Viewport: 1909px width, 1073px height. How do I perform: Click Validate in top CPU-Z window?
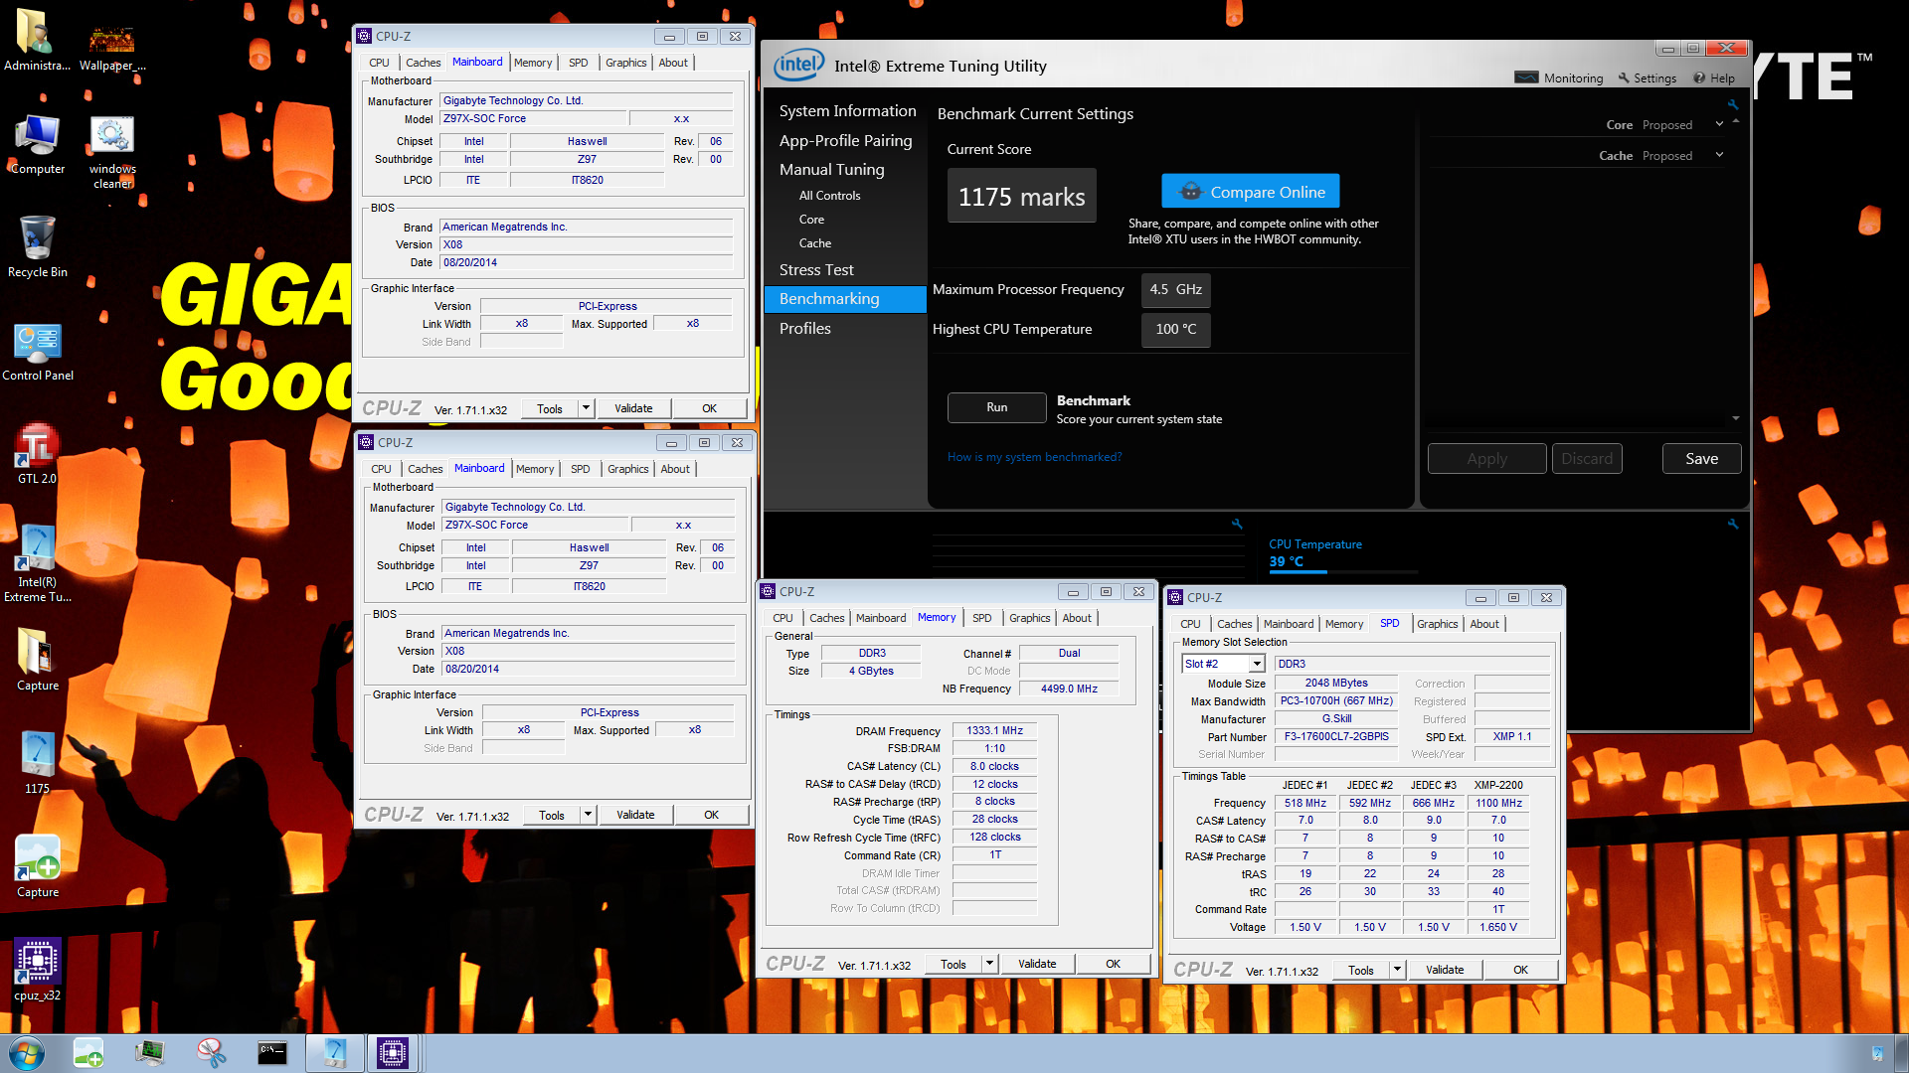coord(633,408)
